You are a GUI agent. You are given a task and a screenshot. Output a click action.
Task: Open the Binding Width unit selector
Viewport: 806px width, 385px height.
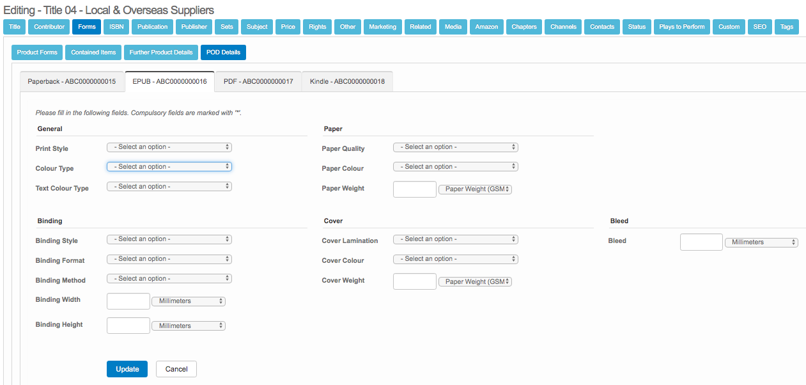[188, 301]
